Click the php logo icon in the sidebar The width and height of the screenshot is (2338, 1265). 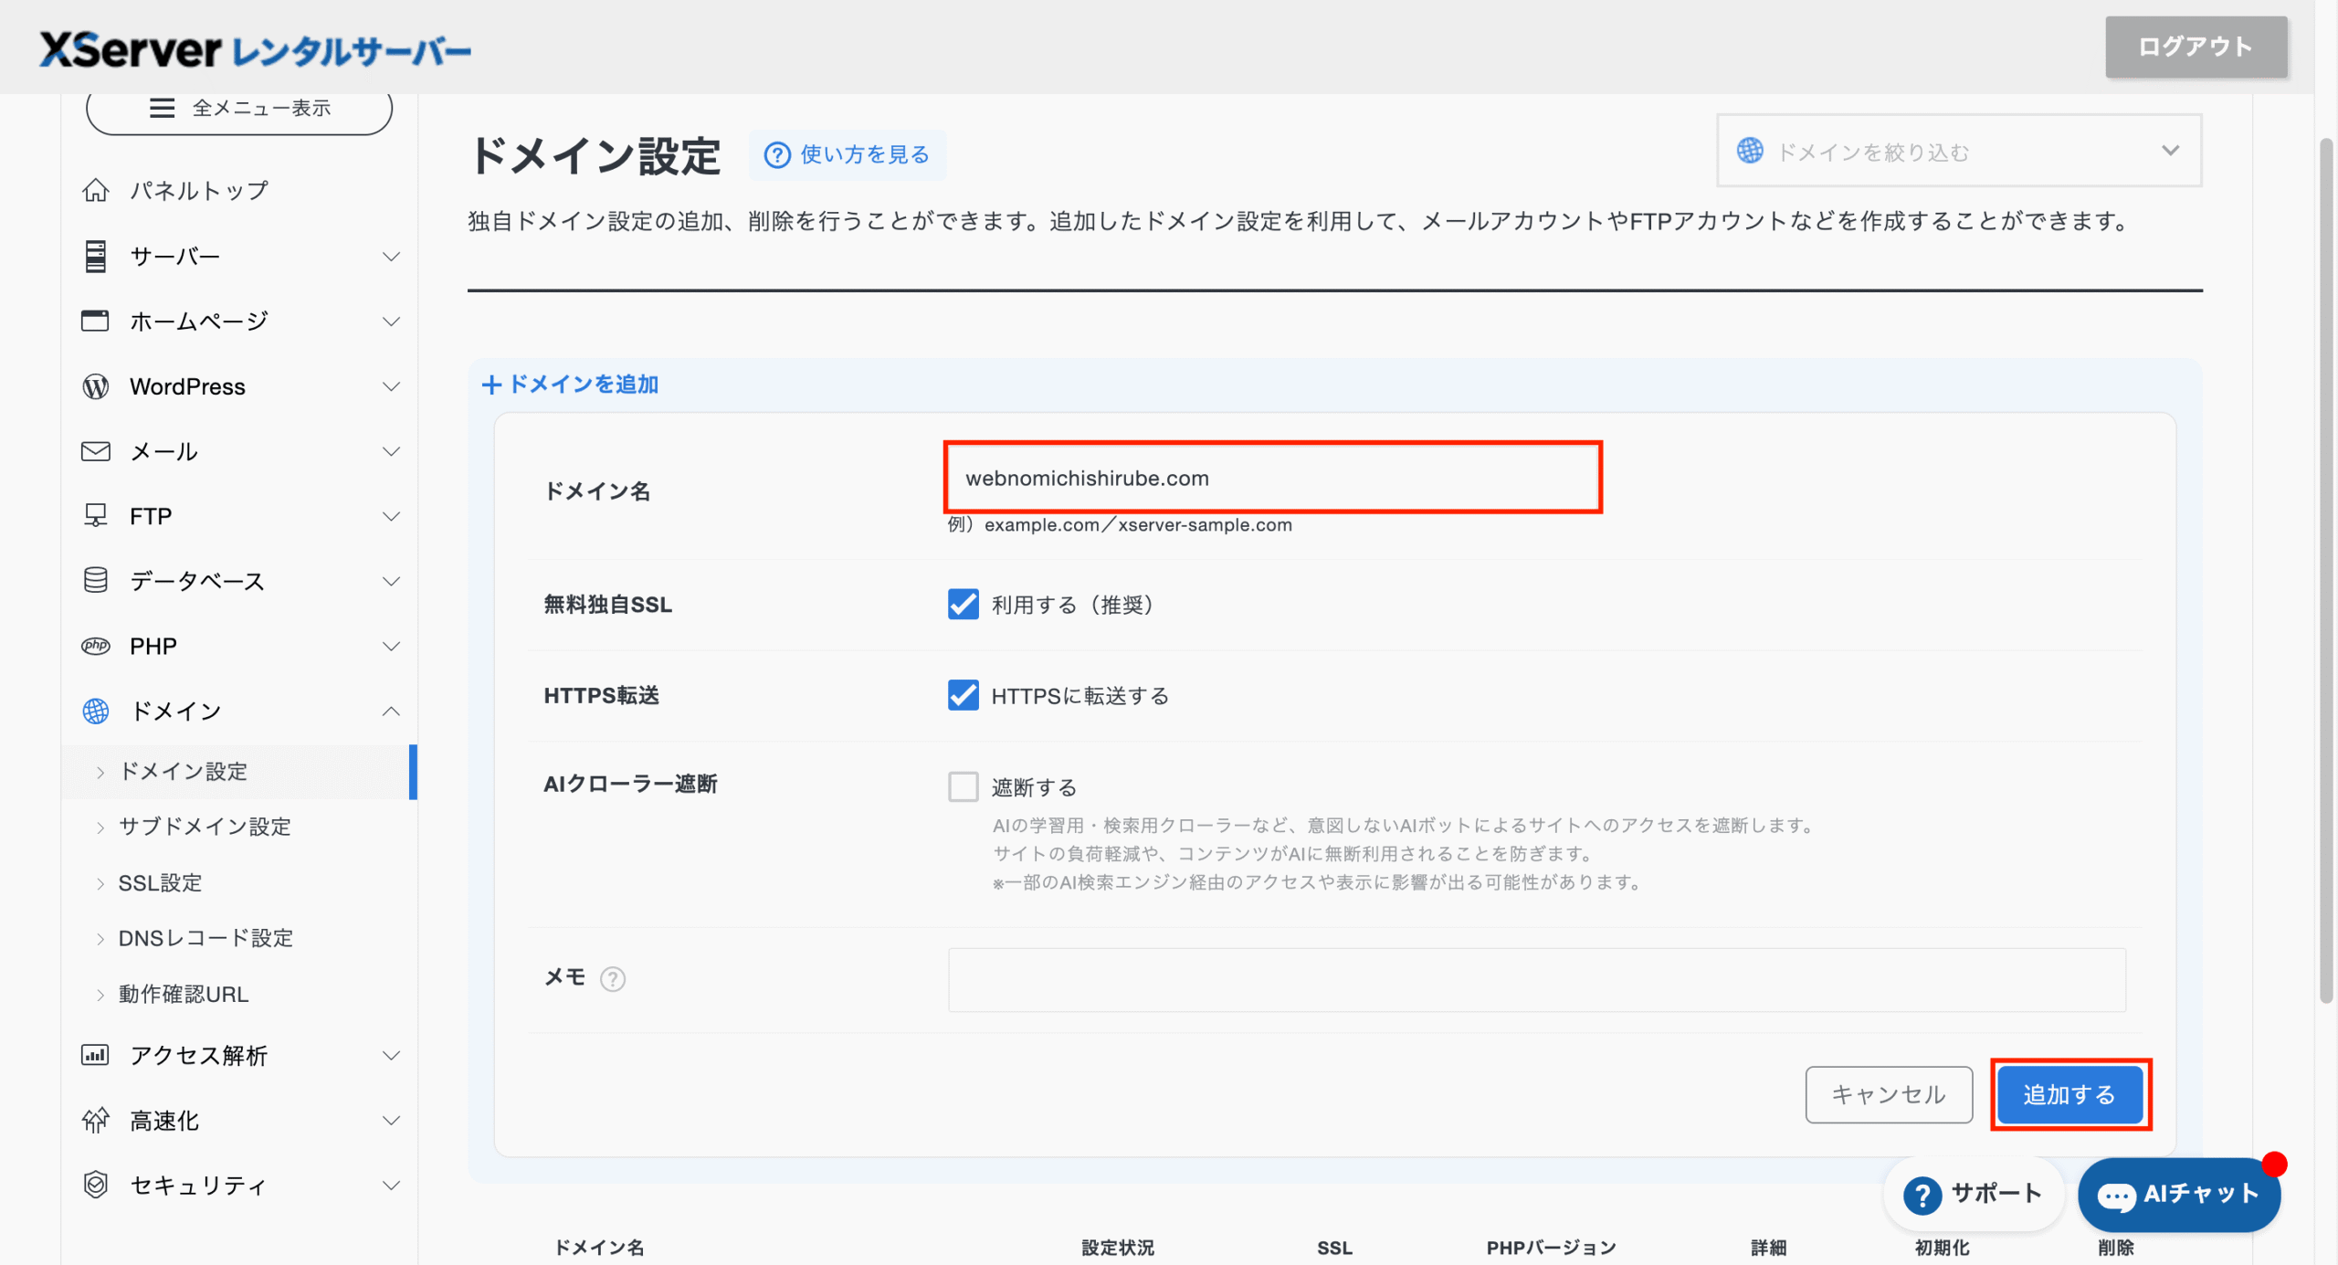[96, 646]
